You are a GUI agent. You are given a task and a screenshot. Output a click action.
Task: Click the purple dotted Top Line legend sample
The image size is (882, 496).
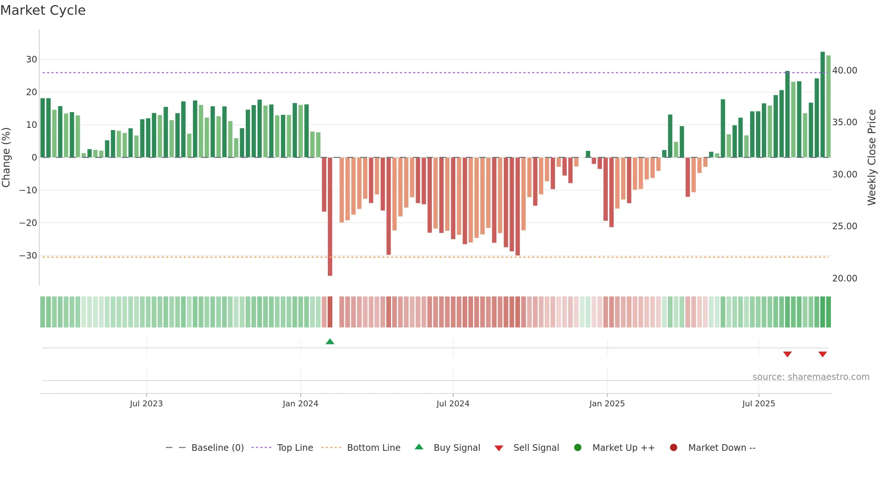point(261,448)
